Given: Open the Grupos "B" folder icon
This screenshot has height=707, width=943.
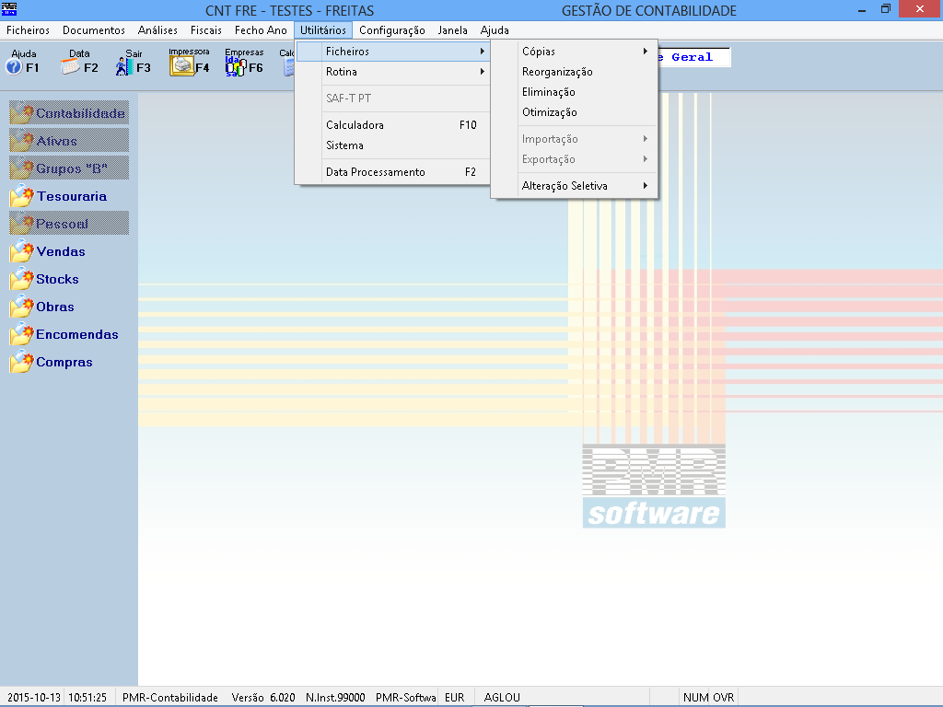Looking at the screenshot, I should click(x=21, y=168).
